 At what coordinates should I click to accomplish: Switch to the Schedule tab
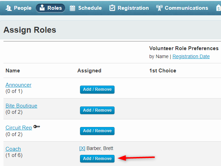coord(86,8)
